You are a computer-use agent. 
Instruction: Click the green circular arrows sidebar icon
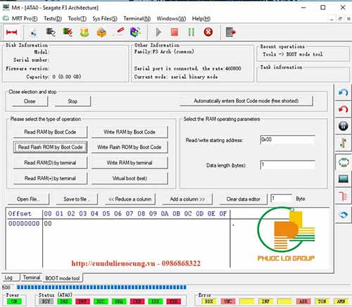(344, 163)
